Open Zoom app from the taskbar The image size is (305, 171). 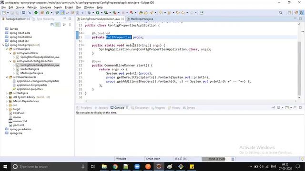click(137, 167)
